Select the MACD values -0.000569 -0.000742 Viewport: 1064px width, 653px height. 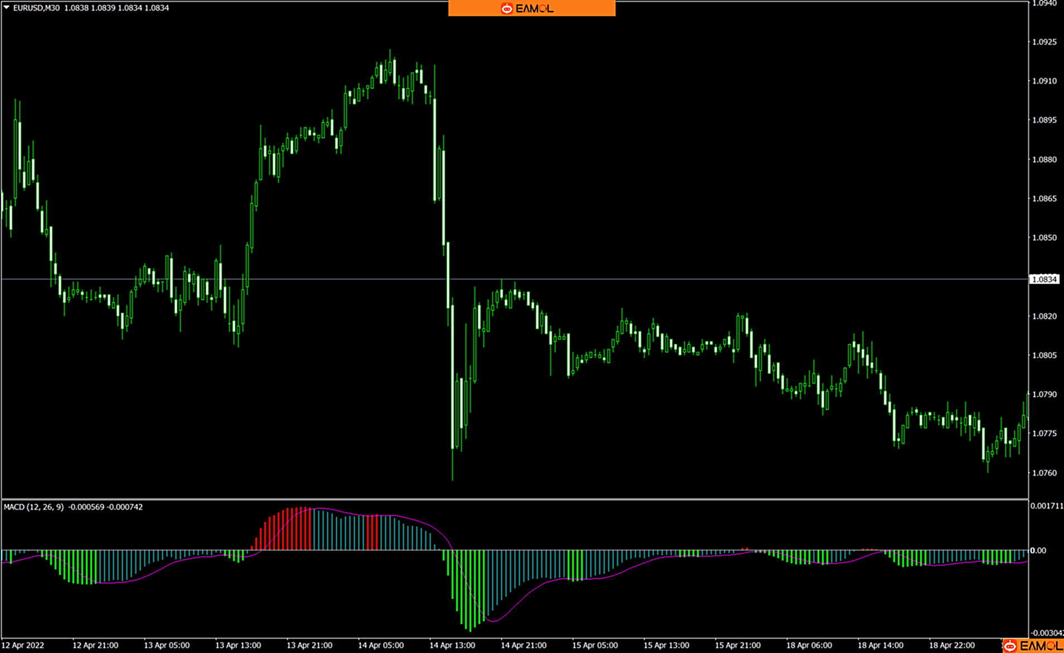(105, 507)
